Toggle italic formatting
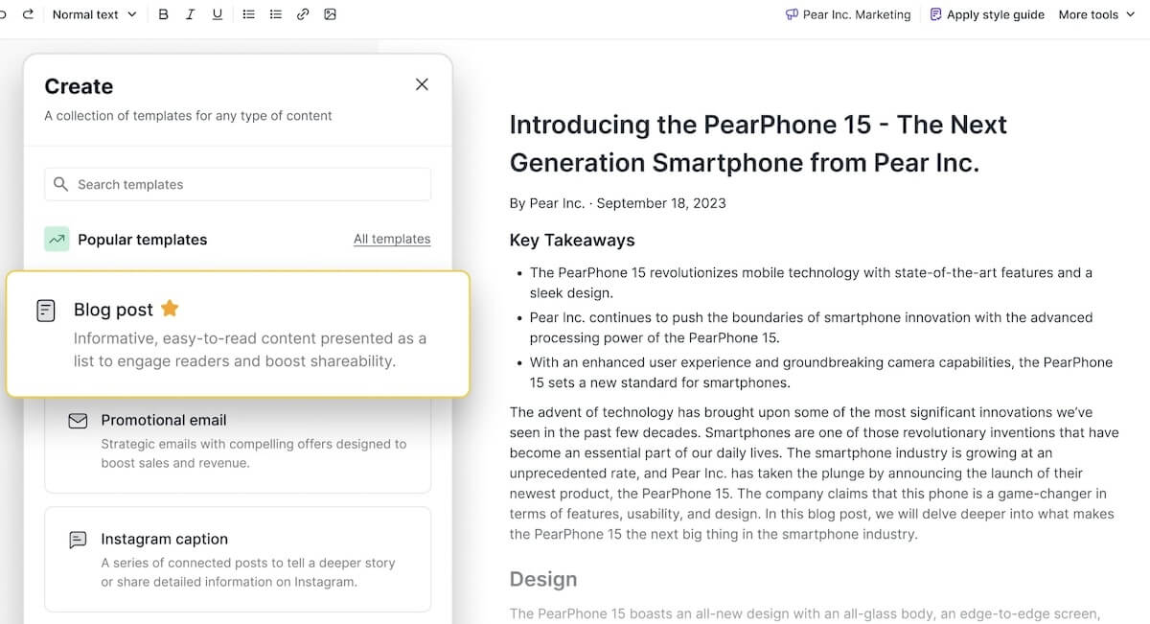 click(190, 14)
